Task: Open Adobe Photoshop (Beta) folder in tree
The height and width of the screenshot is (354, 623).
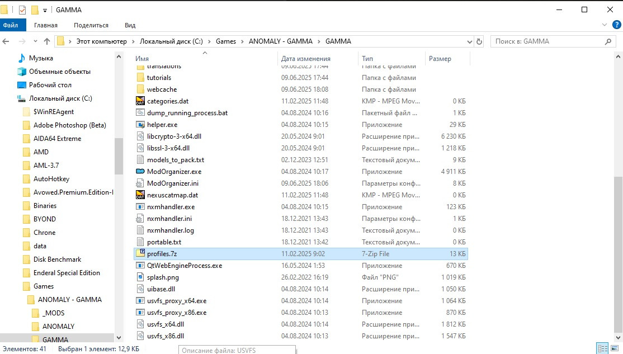Action: coord(69,125)
